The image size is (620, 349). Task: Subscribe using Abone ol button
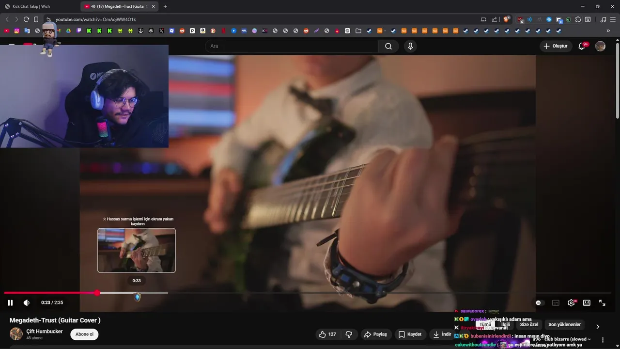tap(84, 334)
